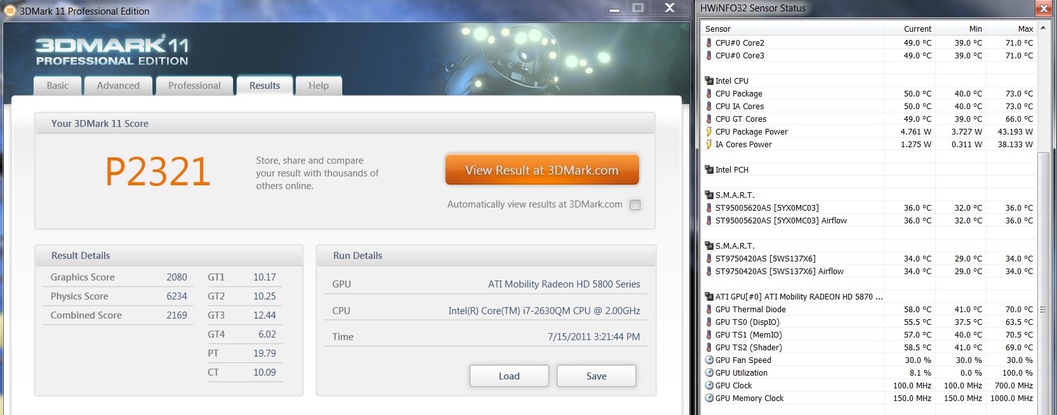This screenshot has height=415, width=1057.
Task: Click Intel(R) Core(TM) i7-2630QM CPU text
Action: click(x=544, y=311)
